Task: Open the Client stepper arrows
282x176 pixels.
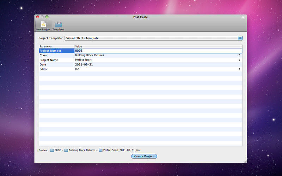Action: tap(239, 55)
